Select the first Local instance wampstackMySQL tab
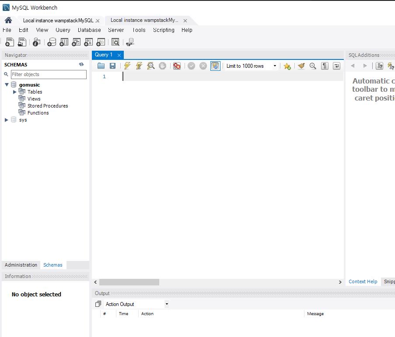The height and width of the screenshot is (337, 395). pyautogui.click(x=58, y=21)
